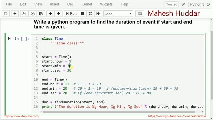
Task: Click the 'start.min' assignment line
Action: coord(56,66)
